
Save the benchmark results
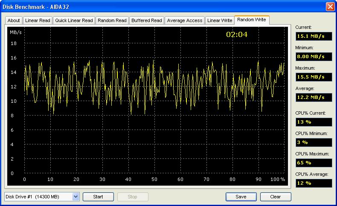(241, 197)
